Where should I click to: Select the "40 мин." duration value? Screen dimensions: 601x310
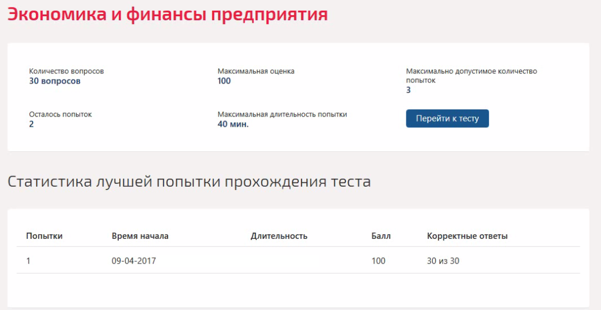(x=233, y=124)
